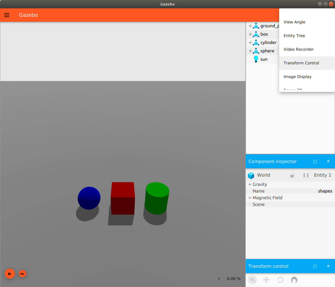The width and height of the screenshot is (335, 287).
Task: Step simulation with fast-forward button
Action: [22, 274]
